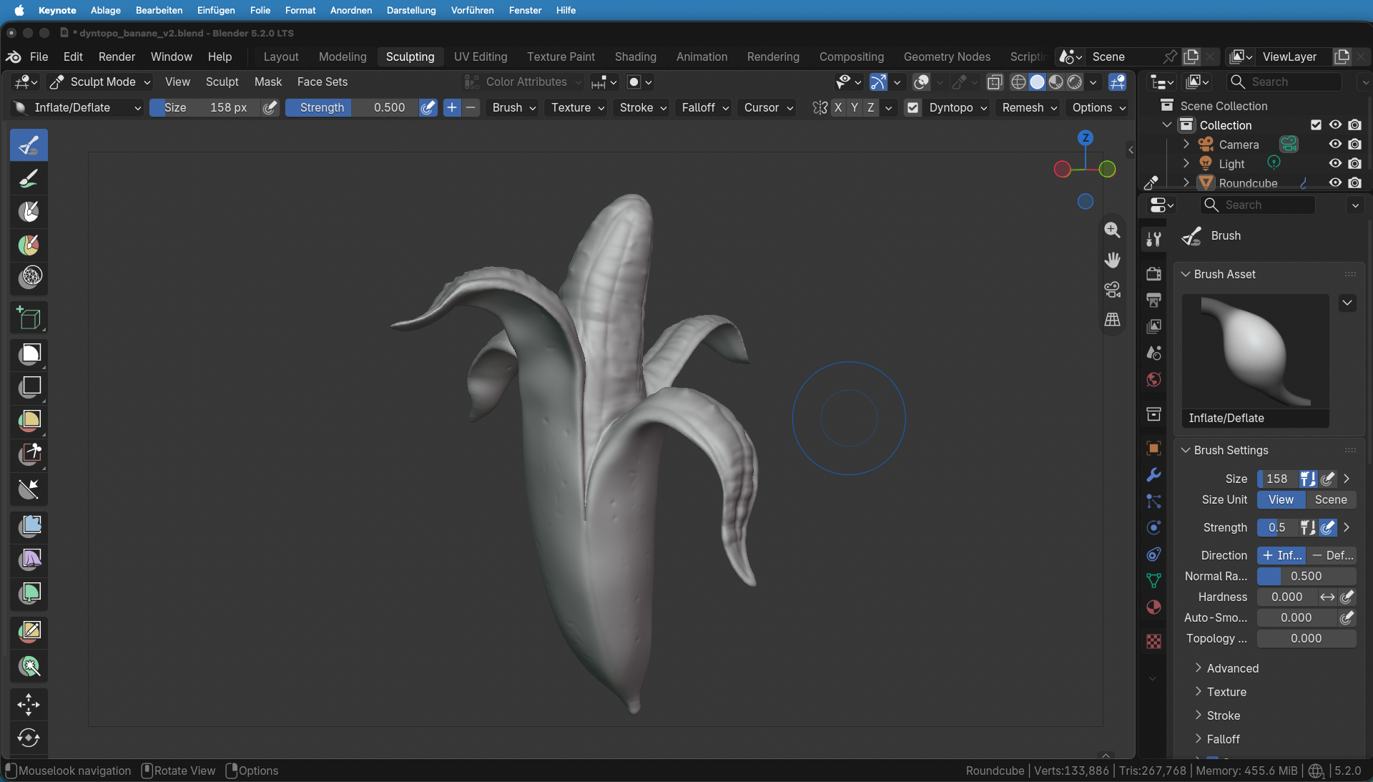The image size is (1373, 782).
Task: Click the pan hand viewport icon
Action: coord(1112,260)
